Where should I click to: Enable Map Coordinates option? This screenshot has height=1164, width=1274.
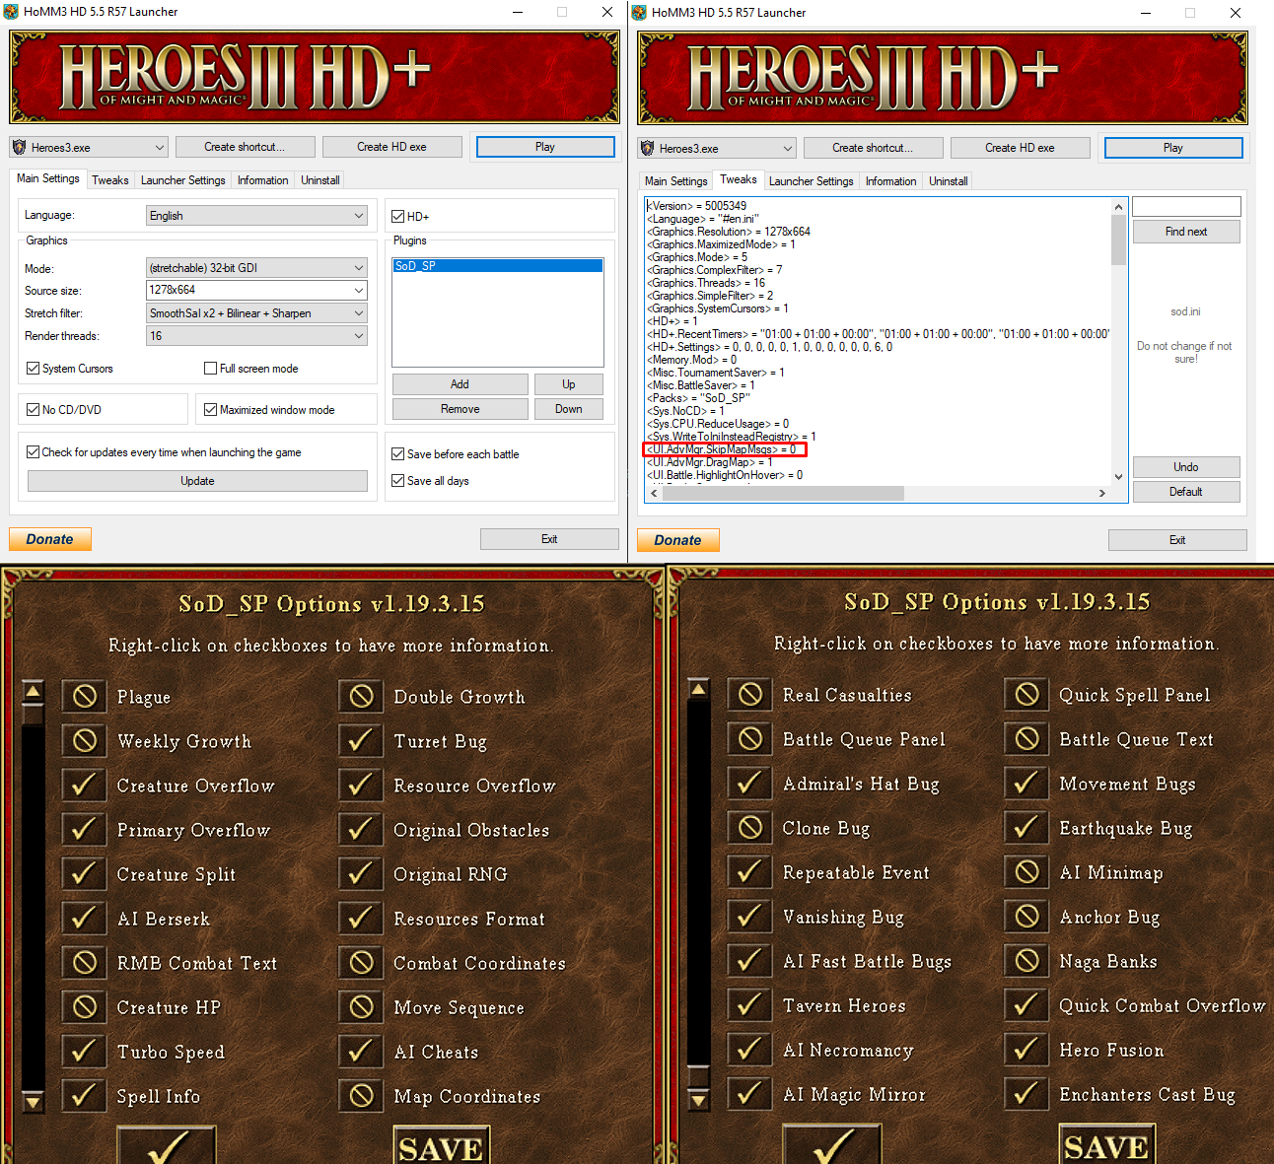(361, 1096)
